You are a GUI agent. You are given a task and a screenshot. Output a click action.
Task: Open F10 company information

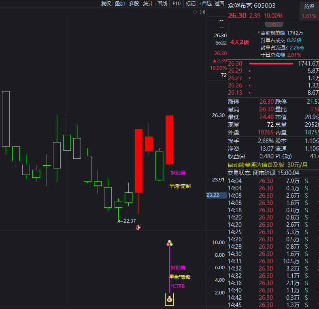[x=177, y=4]
